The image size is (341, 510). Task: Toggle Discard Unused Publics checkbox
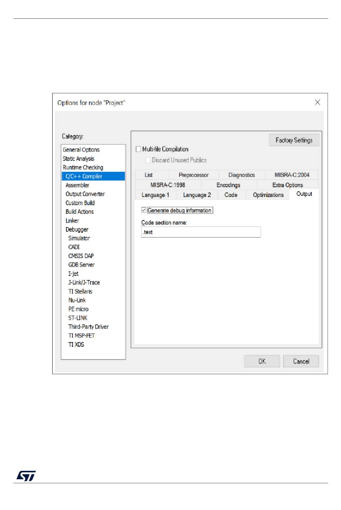pyautogui.click(x=148, y=160)
